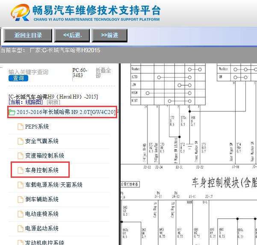Click 折叠全部 to collapse all
257x245 pixels.
click(x=103, y=73)
